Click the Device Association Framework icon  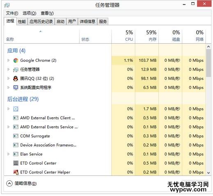[16, 145]
